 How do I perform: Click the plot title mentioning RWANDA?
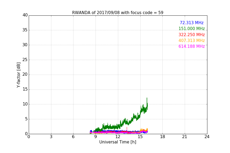[x=118, y=12]
